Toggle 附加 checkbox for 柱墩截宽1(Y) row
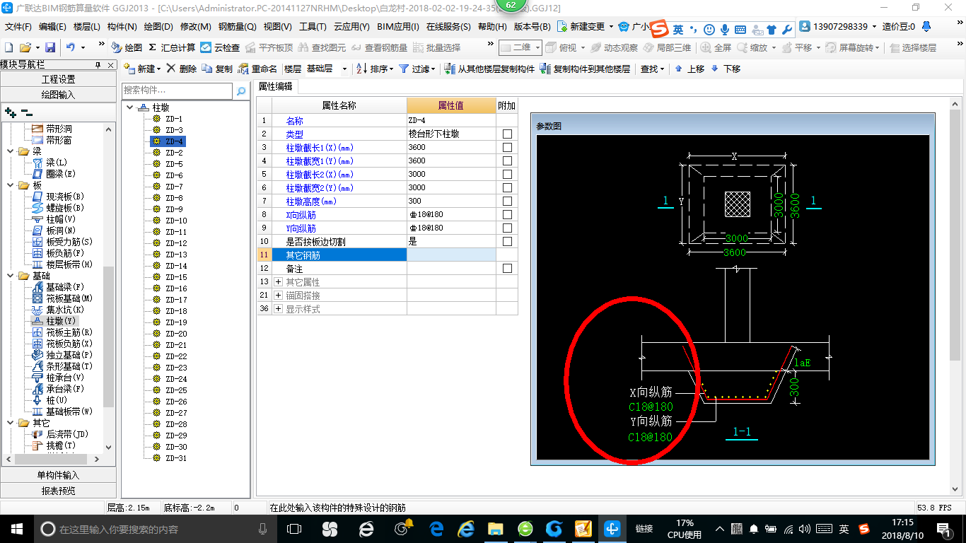 (x=507, y=161)
